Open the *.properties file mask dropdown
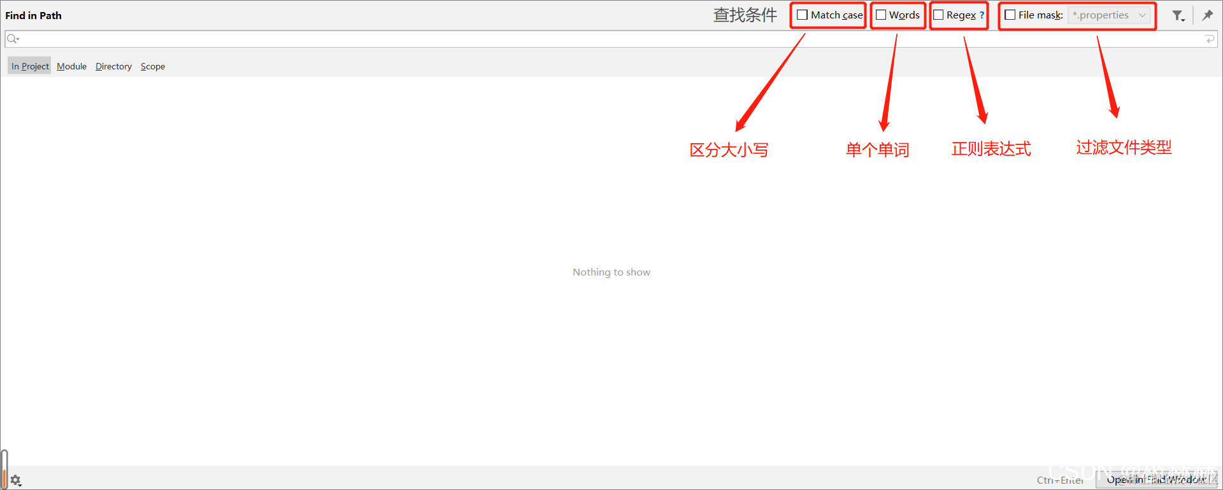Screen dimensions: 1223x490 click(1110, 15)
